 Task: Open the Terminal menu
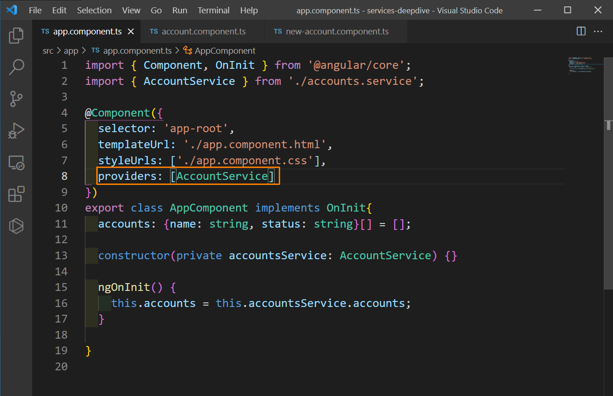pos(214,10)
